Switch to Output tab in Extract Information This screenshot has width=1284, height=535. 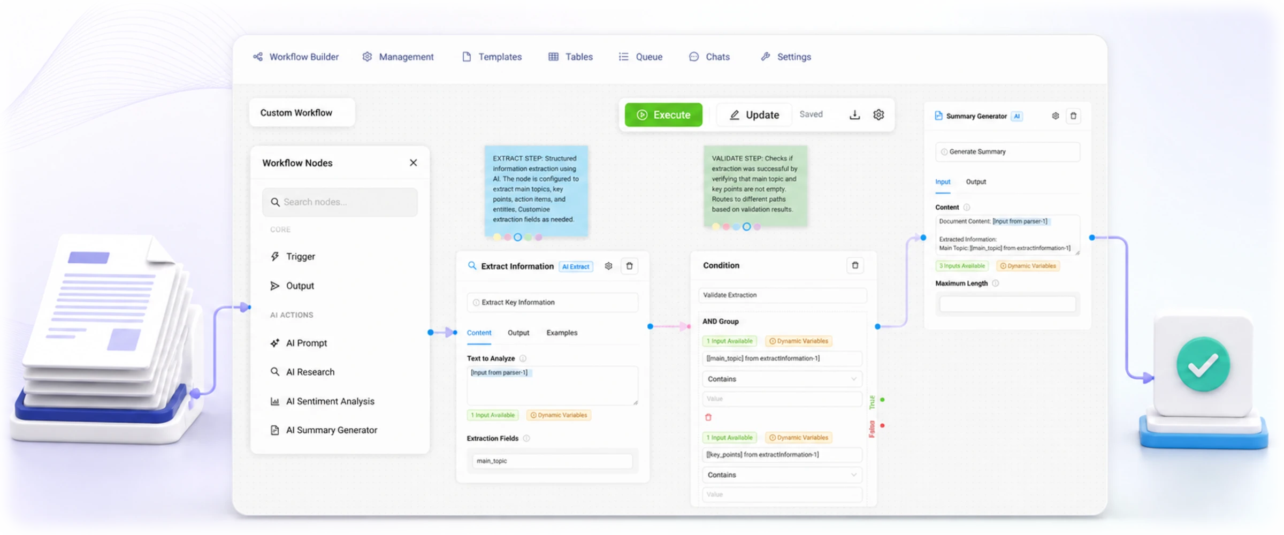click(x=518, y=333)
